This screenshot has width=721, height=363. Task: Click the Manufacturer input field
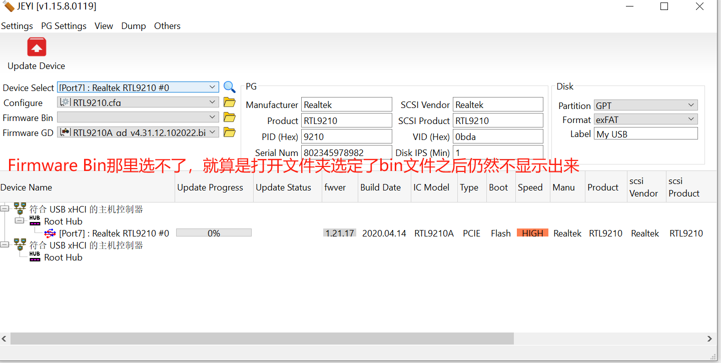(x=347, y=104)
